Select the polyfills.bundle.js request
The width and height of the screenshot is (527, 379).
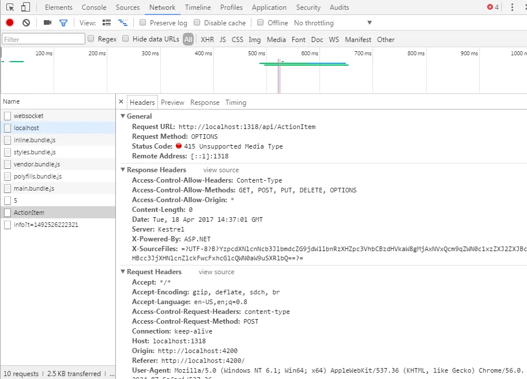pos(58,176)
